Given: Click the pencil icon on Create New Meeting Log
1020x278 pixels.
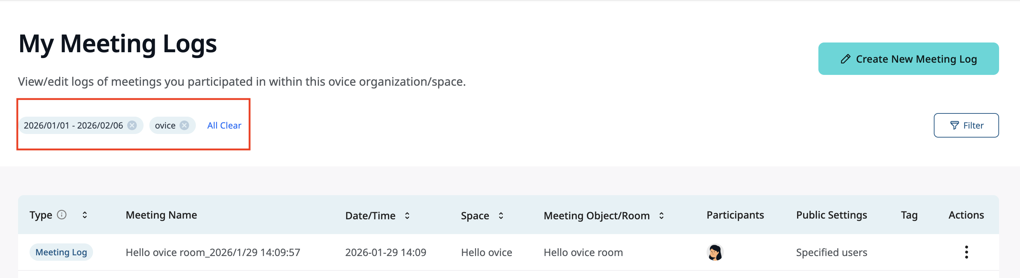Looking at the screenshot, I should coord(846,59).
